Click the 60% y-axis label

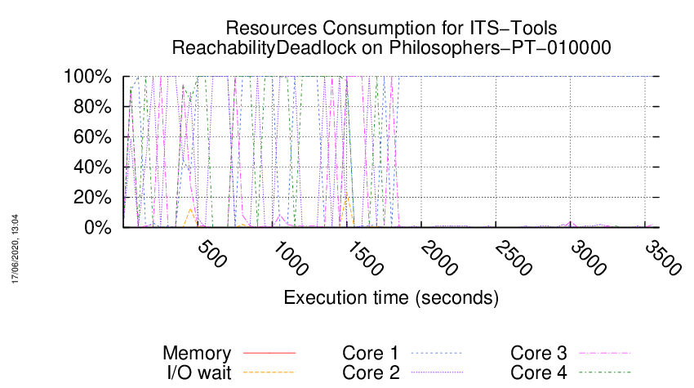pyautogui.click(x=92, y=137)
